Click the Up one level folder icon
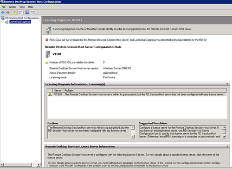This screenshot has height=170, width=232. [15, 13]
